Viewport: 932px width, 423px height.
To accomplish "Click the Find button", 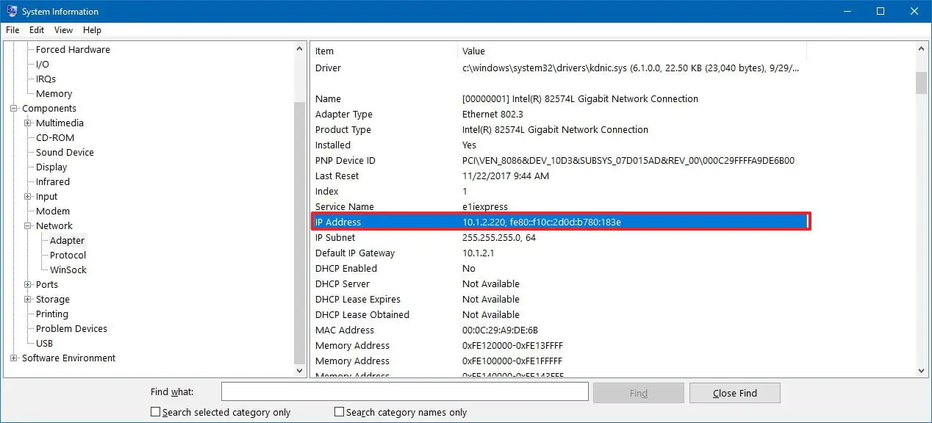I will point(638,393).
